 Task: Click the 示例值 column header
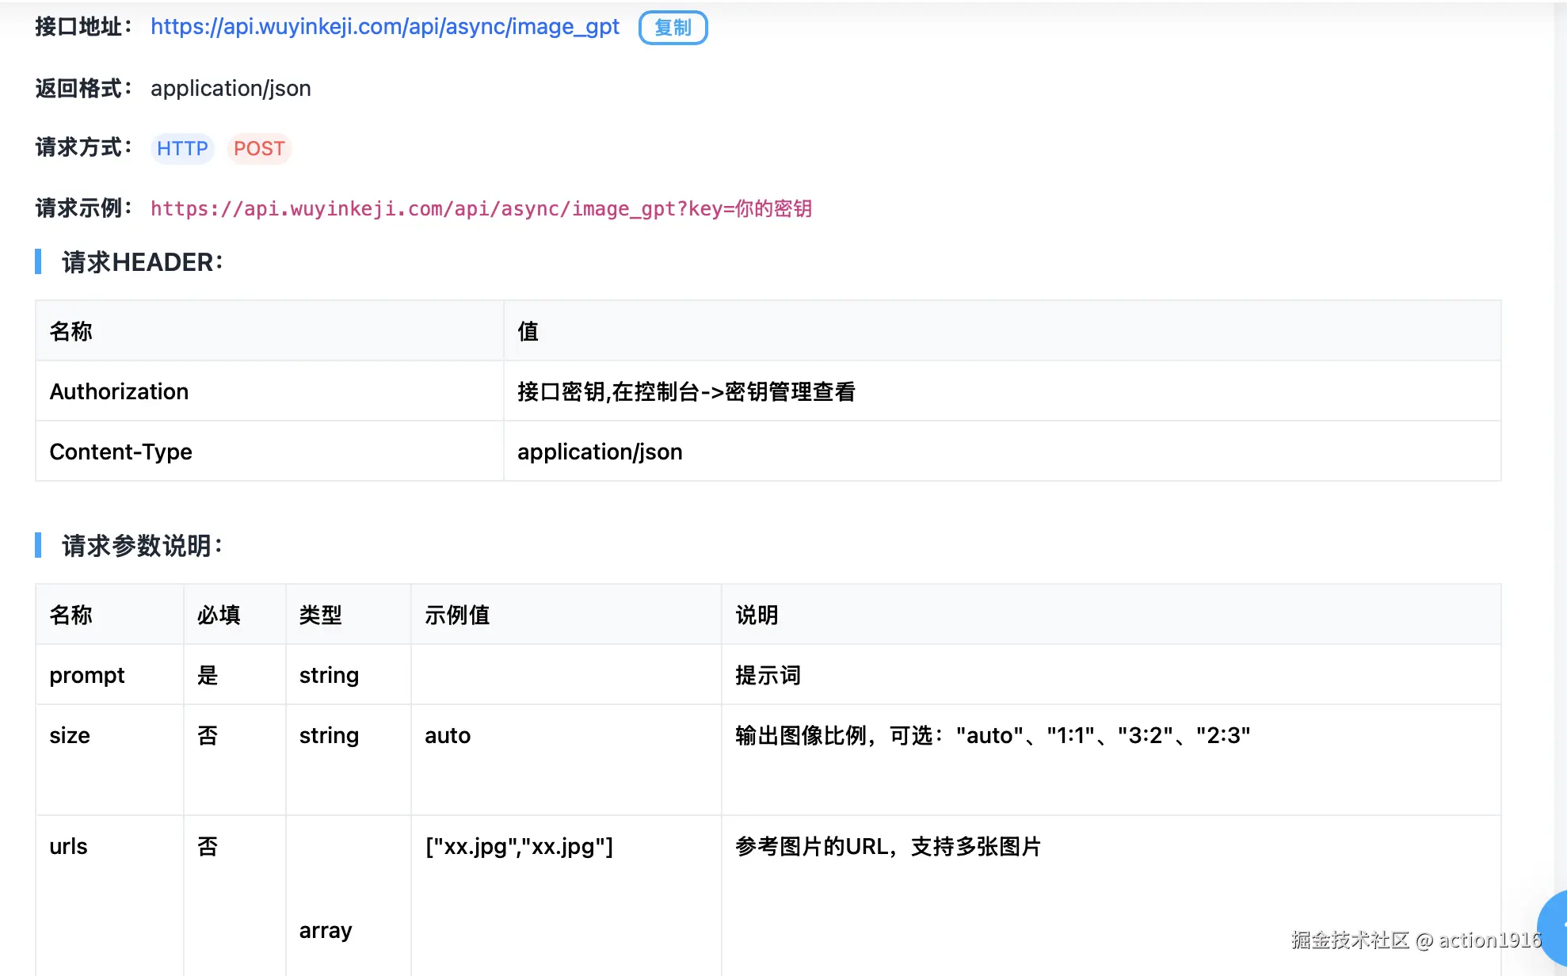(x=457, y=615)
